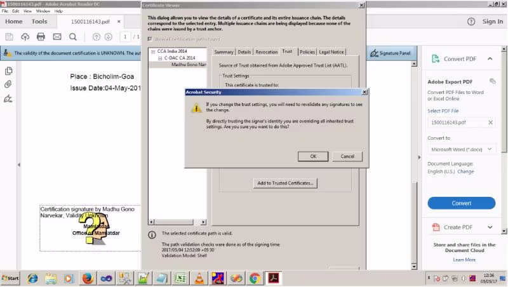
Task: Open the file explorer folder taskbar icon
Action: 51,278
